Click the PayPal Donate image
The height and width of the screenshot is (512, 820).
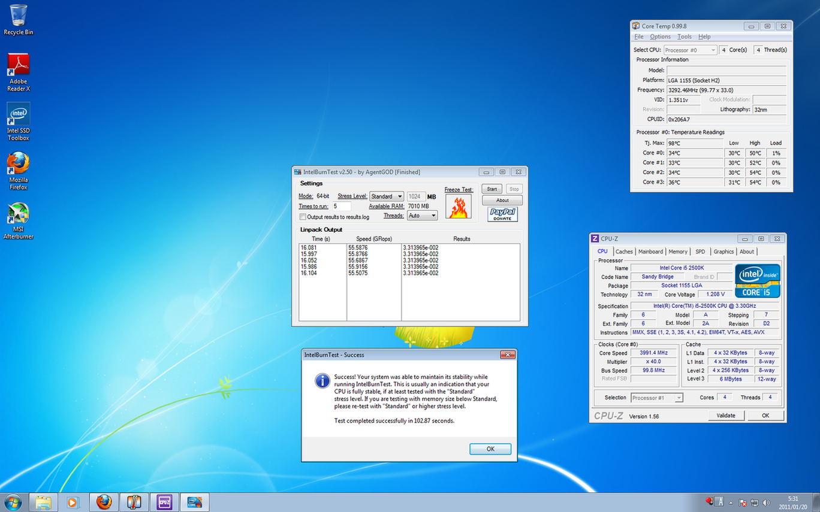click(502, 214)
